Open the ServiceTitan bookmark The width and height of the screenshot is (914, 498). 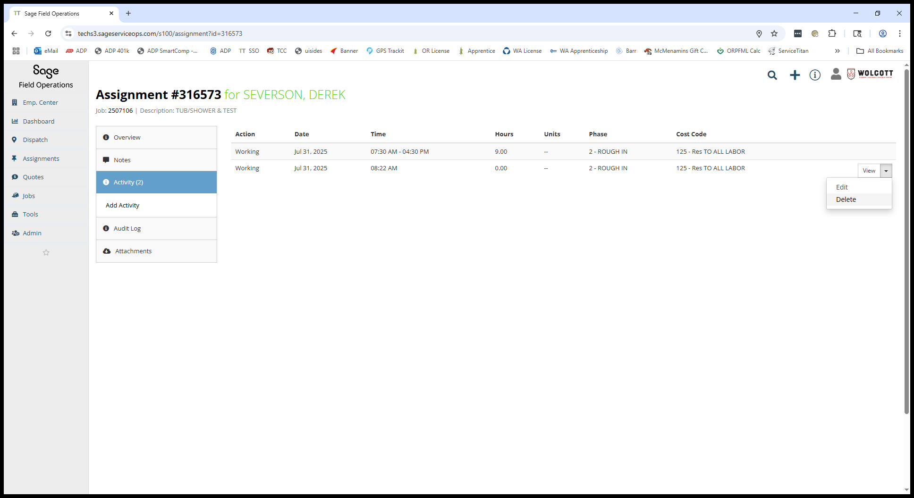pos(788,51)
